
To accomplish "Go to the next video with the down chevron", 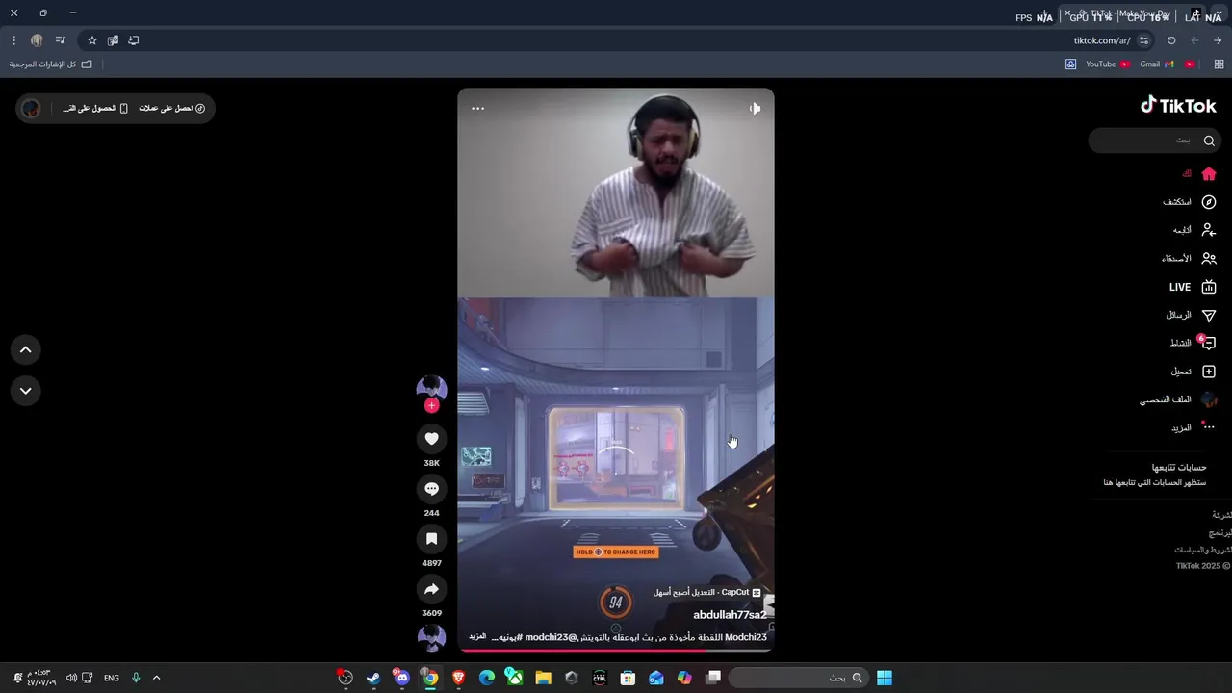I will point(26,391).
